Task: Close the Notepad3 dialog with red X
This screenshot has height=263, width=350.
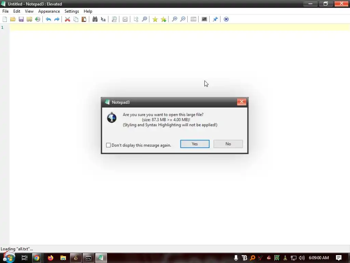Action: point(242,102)
